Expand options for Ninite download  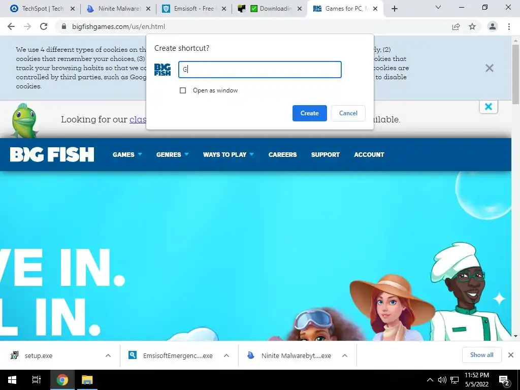pyautogui.click(x=345, y=355)
